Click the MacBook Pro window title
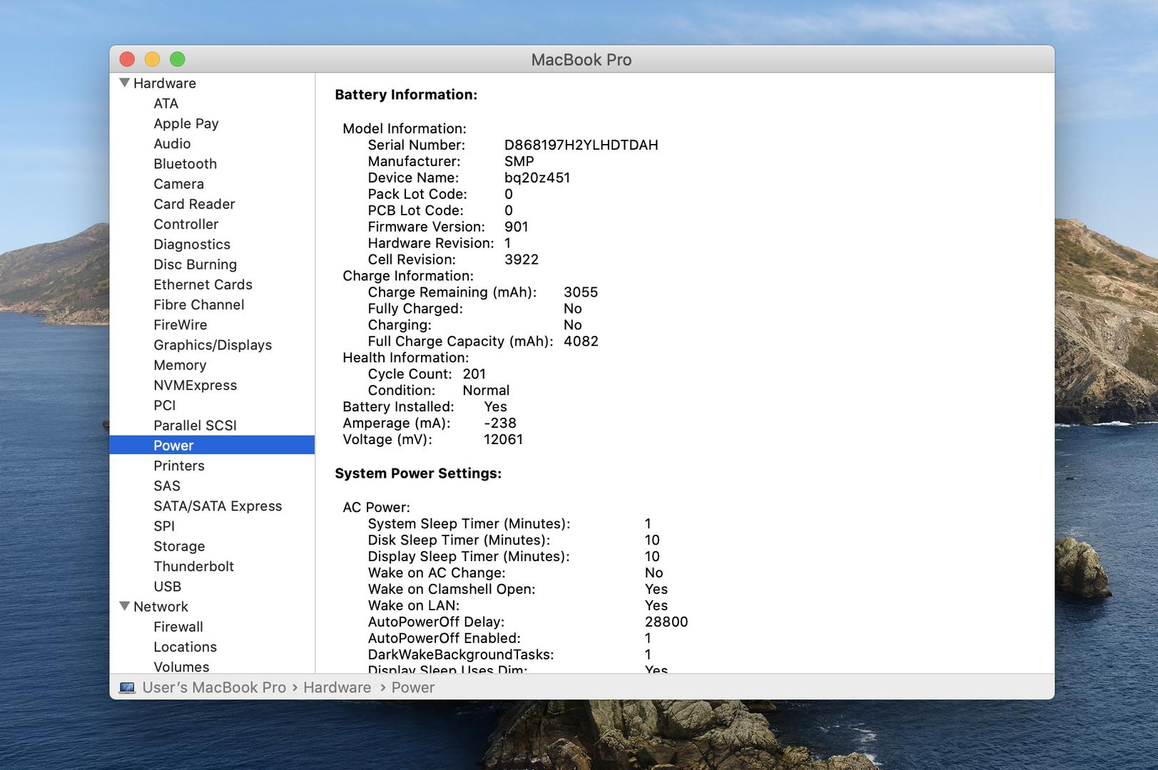The width and height of the screenshot is (1158, 770). 581,59
